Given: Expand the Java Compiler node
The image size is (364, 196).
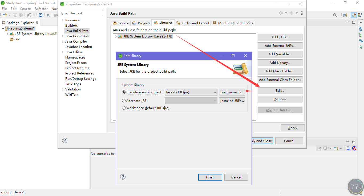Looking at the screenshot, I should click(x=62, y=41).
